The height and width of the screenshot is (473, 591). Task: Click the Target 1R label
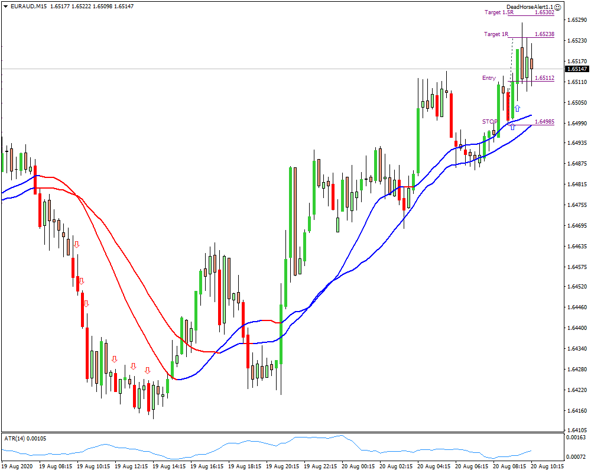click(496, 34)
